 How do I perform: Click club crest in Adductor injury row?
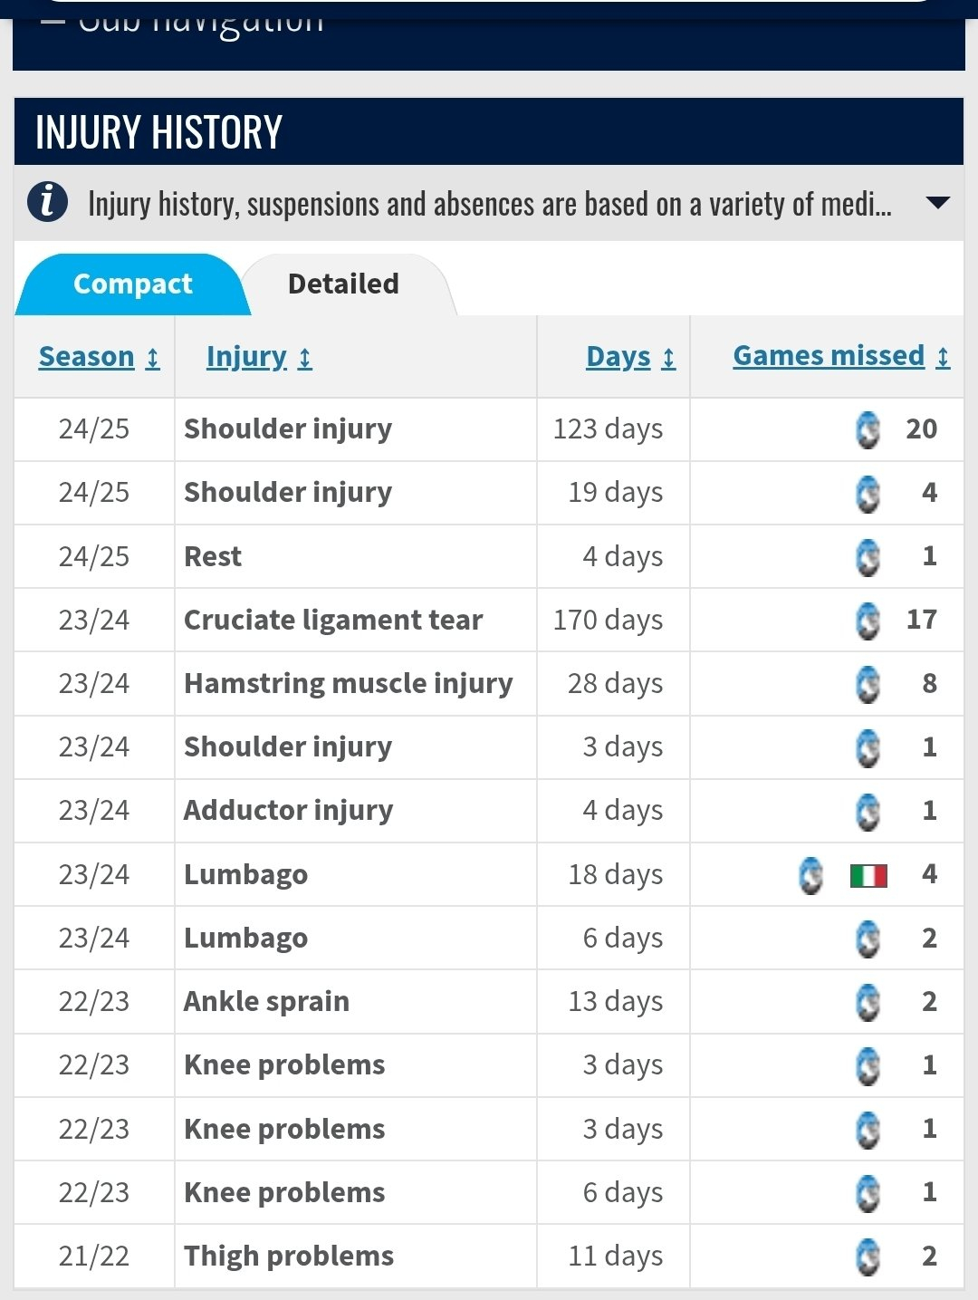pyautogui.click(x=868, y=811)
